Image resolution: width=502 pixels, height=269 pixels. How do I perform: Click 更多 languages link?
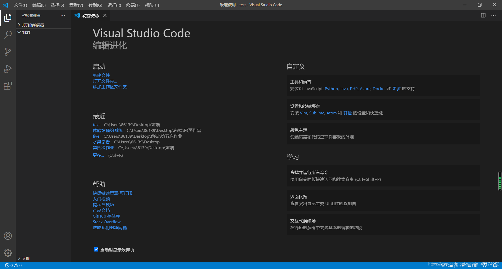coord(397,89)
